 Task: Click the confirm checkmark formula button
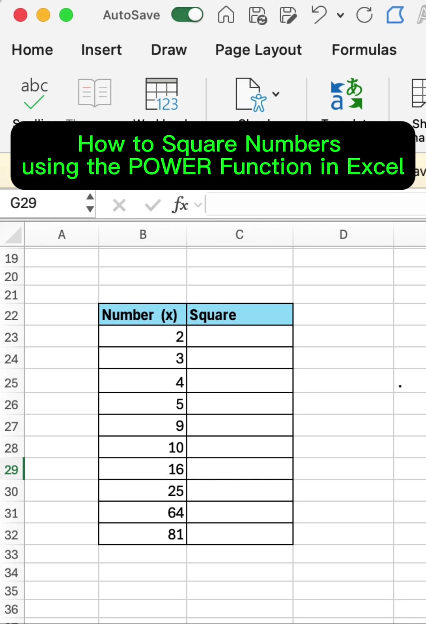(153, 205)
